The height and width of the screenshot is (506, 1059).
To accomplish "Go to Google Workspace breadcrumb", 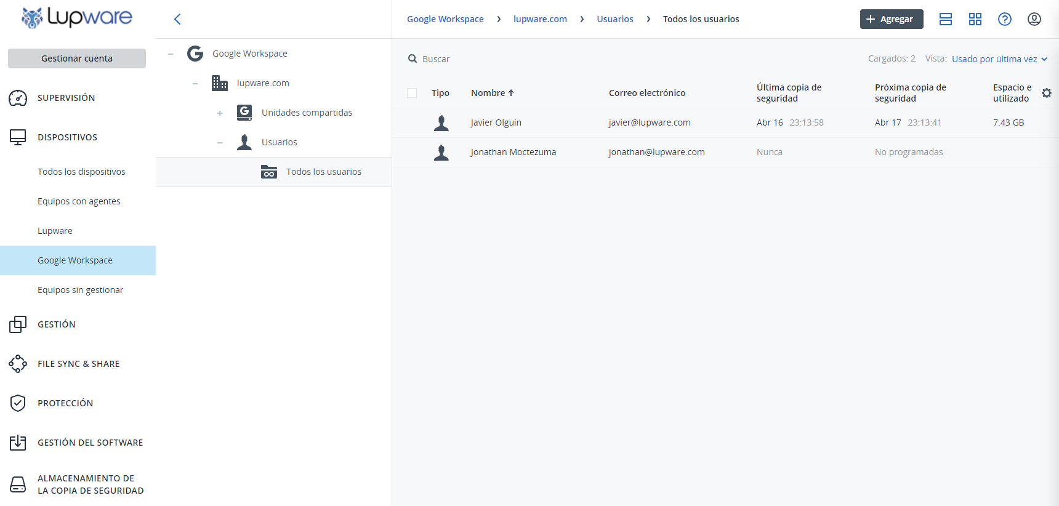I will [445, 19].
